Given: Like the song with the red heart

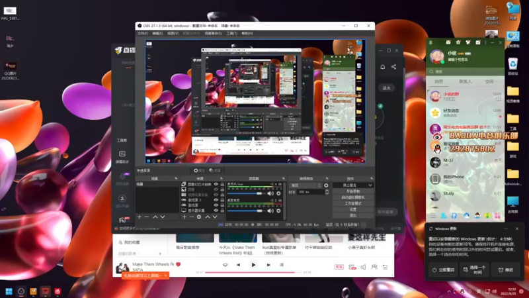Looking at the screenshot, I should [x=178, y=264].
